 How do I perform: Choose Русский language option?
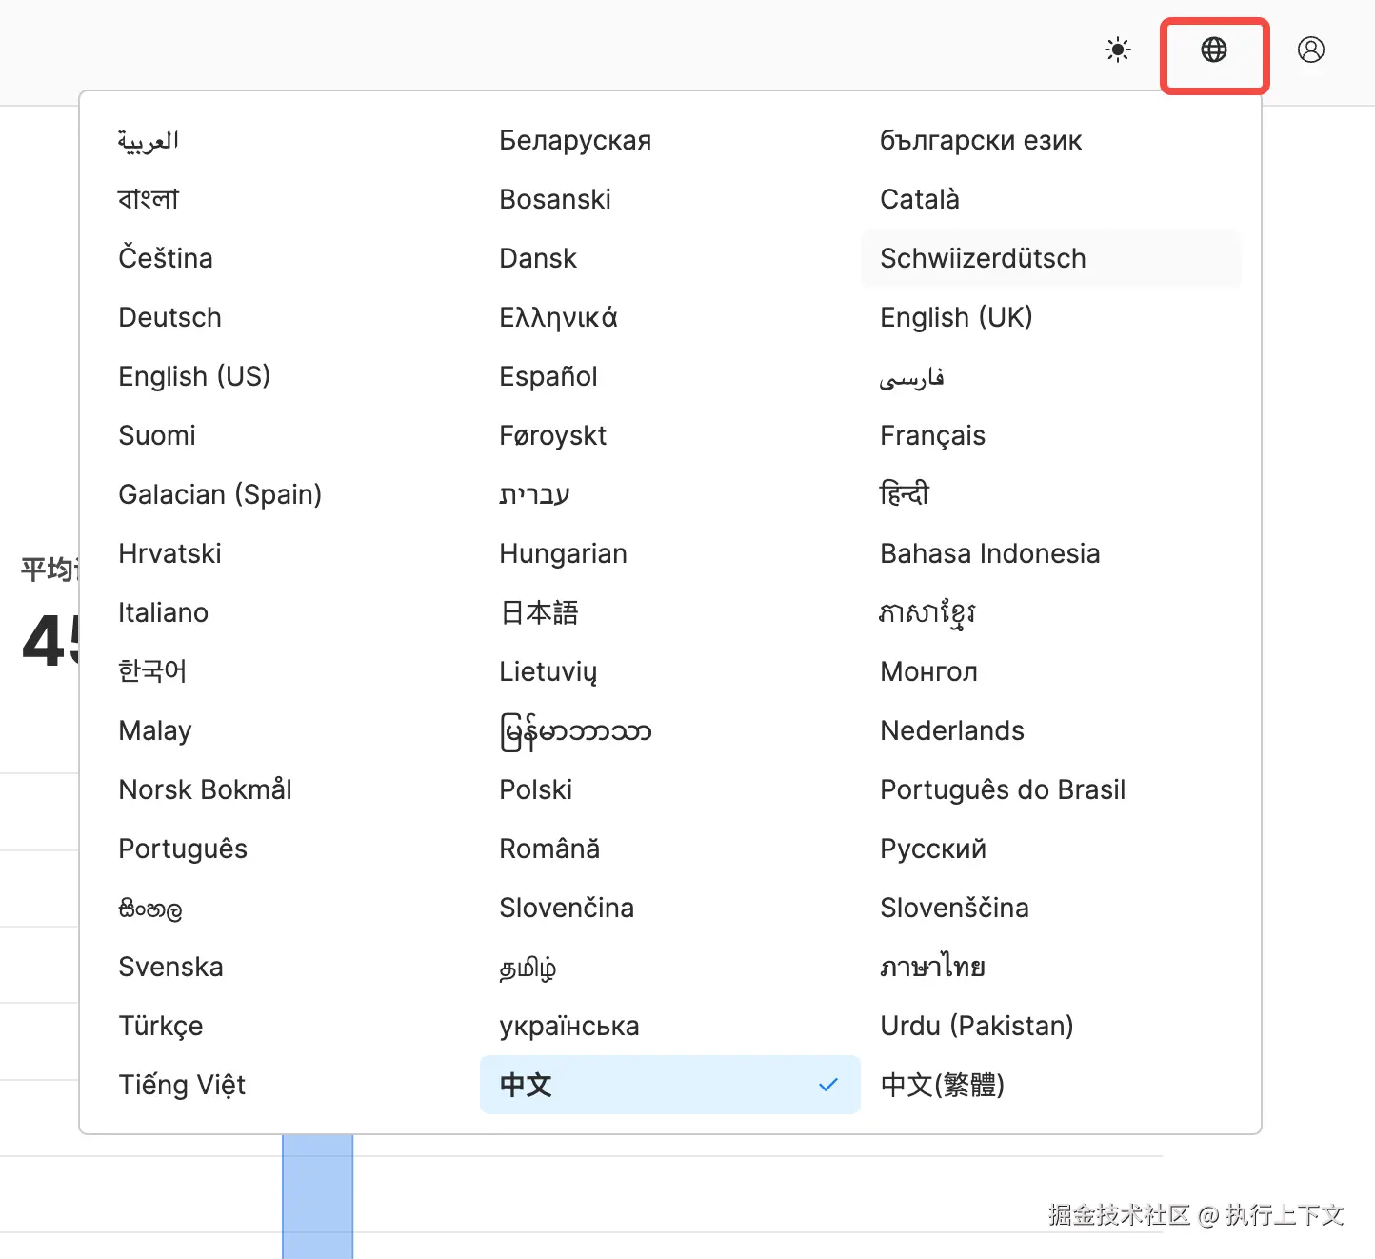(x=933, y=849)
